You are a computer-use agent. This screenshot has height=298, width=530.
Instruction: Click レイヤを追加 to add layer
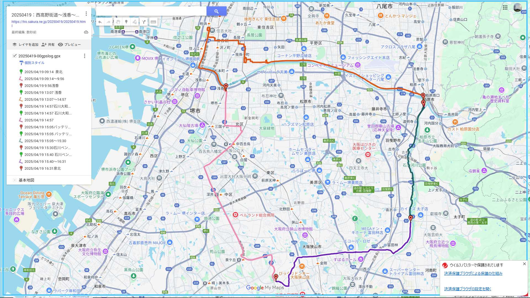point(25,44)
